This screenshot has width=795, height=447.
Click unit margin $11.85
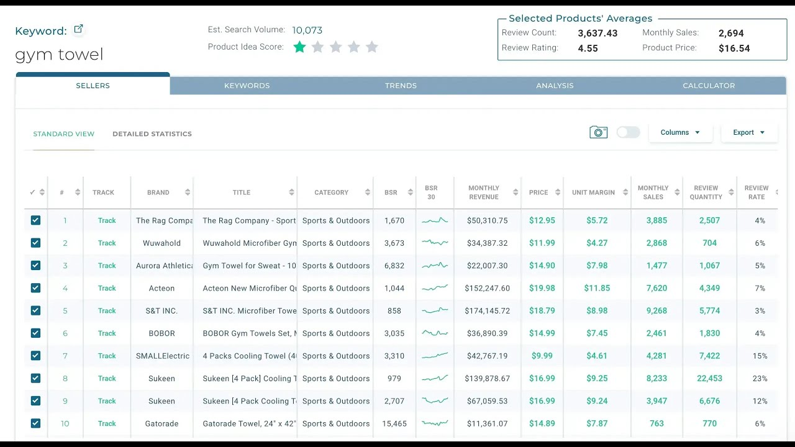pos(597,288)
